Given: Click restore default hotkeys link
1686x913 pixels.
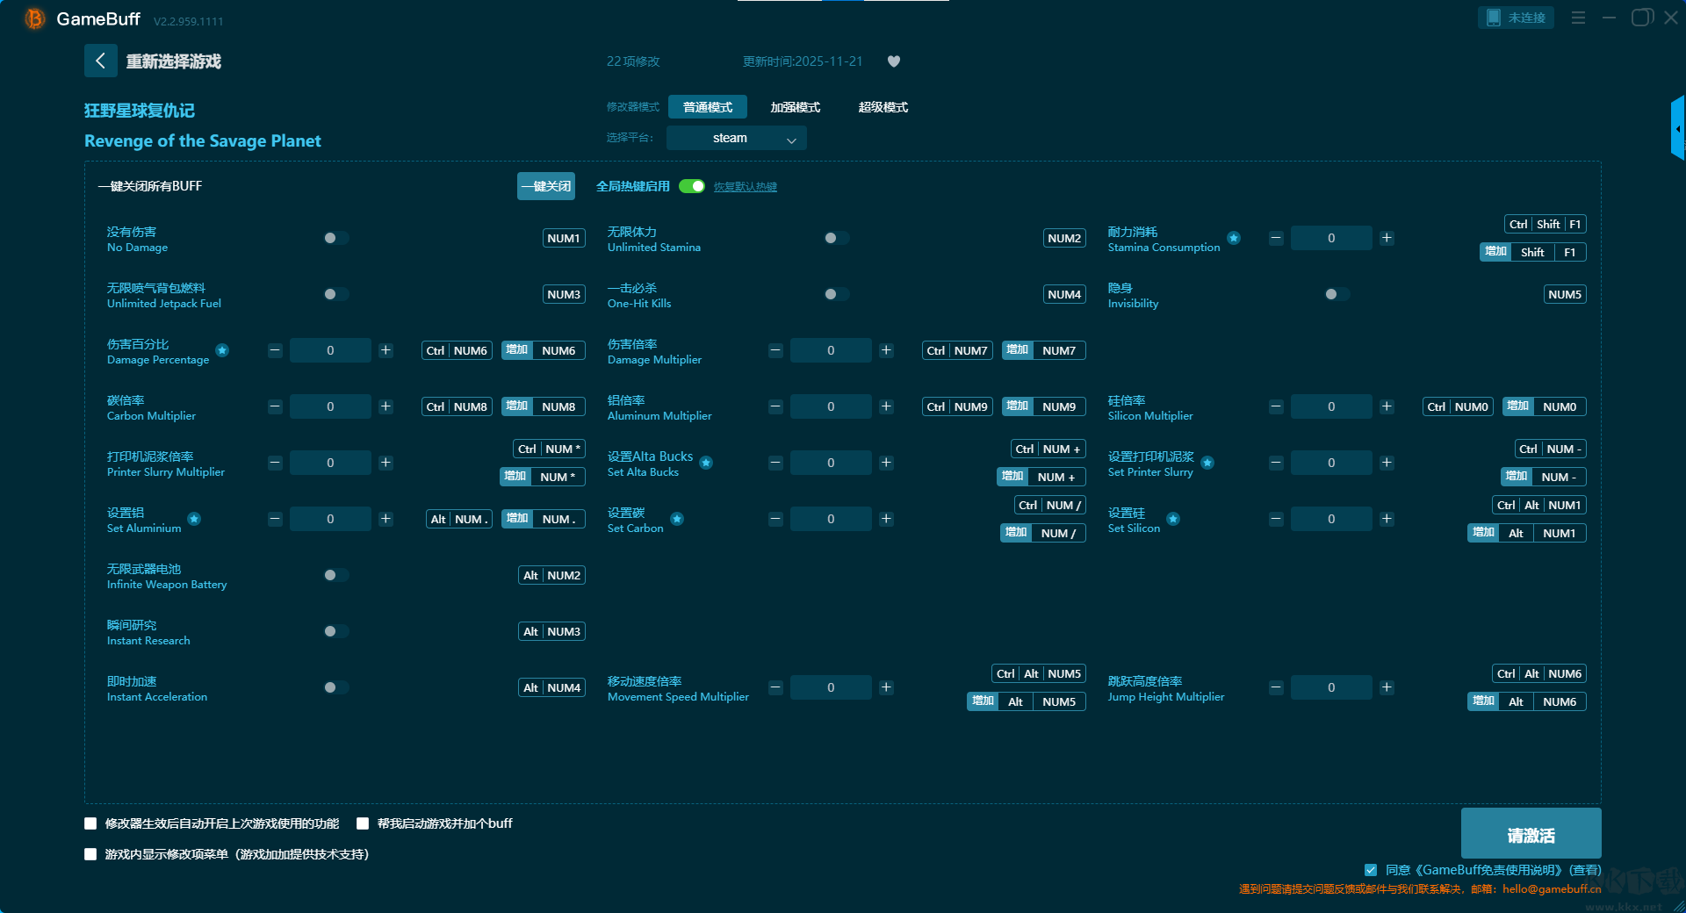Looking at the screenshot, I should point(746,186).
